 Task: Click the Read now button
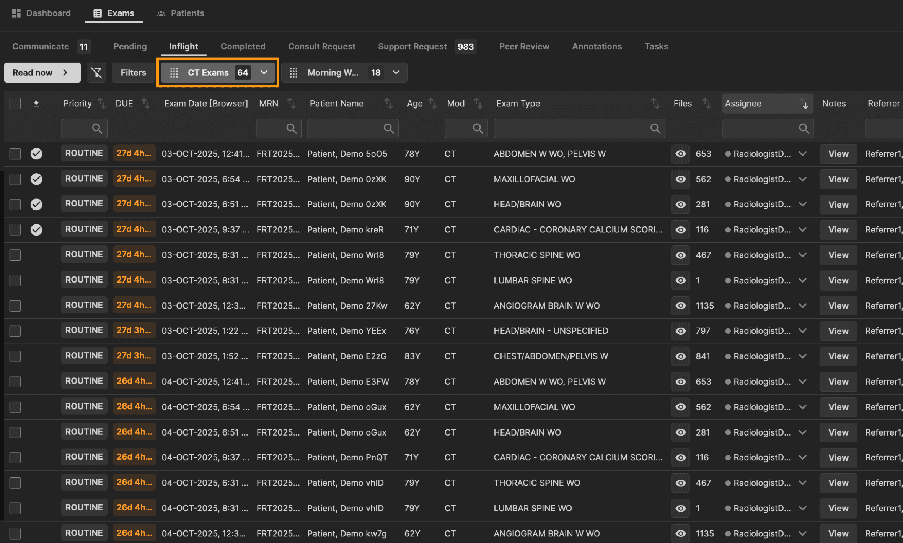42,72
